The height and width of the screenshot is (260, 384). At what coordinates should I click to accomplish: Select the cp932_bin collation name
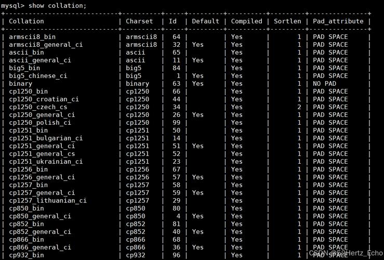tap(27, 255)
